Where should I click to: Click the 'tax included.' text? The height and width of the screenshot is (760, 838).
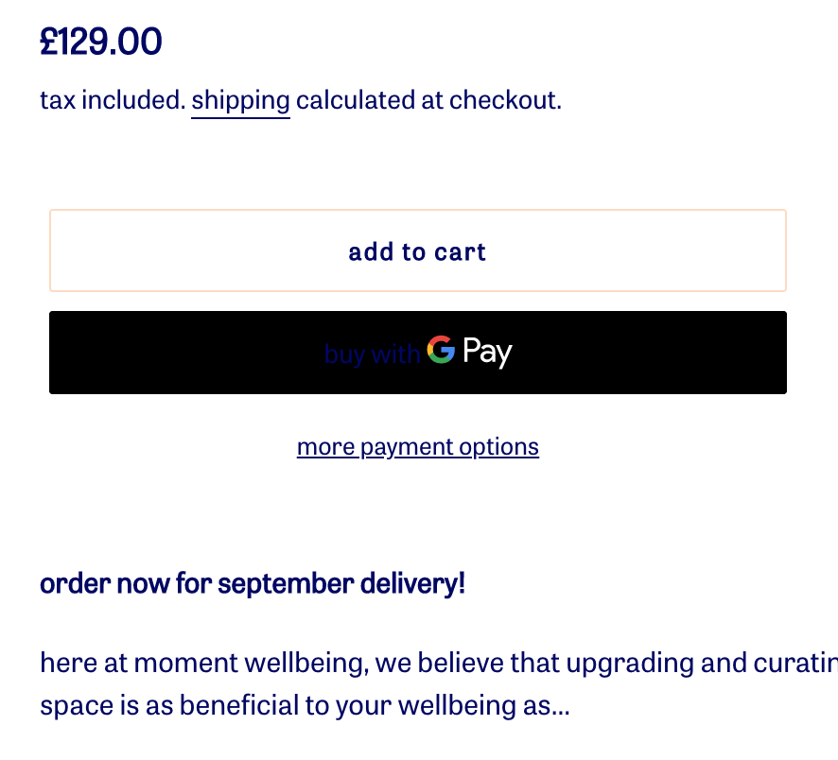pos(113,100)
